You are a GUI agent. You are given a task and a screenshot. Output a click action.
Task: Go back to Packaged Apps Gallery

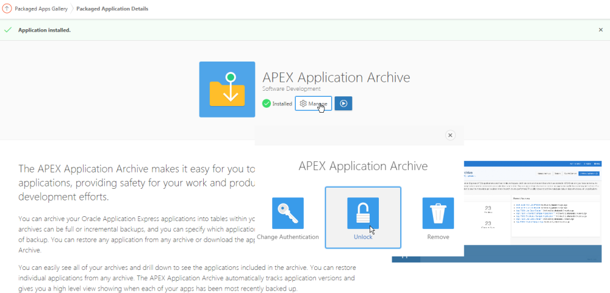tap(41, 9)
